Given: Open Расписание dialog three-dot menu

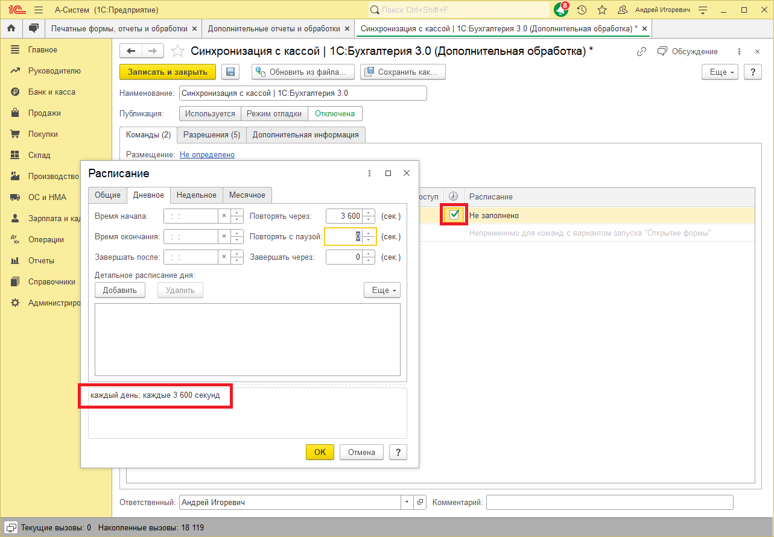Looking at the screenshot, I should (x=370, y=173).
